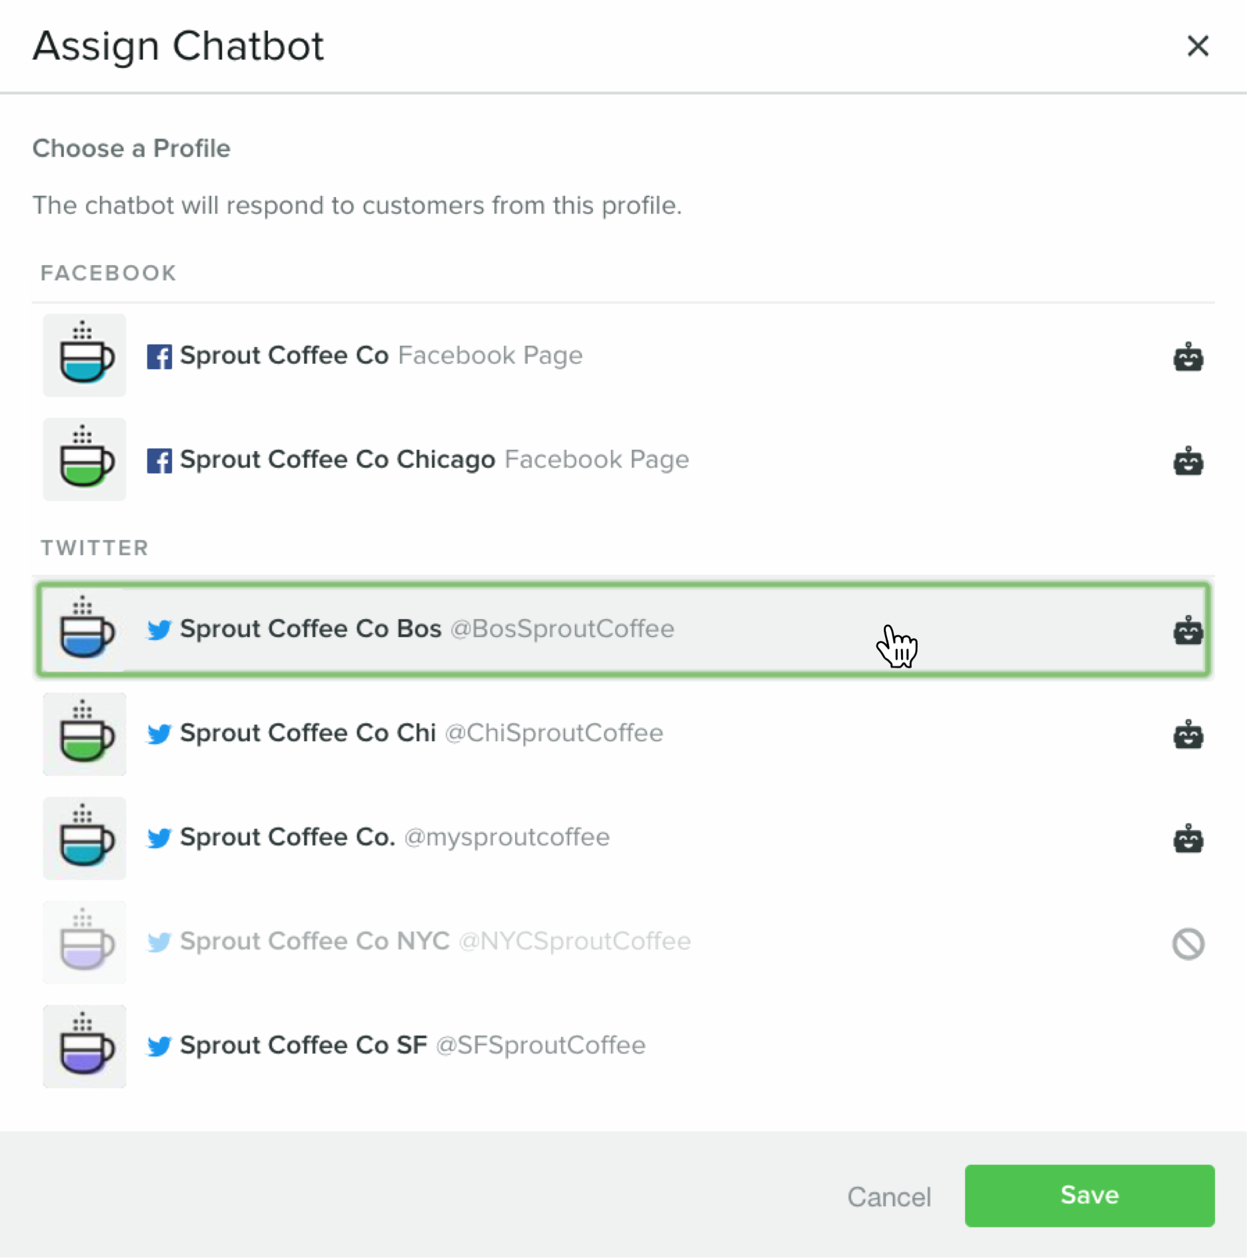Screen dimensions: 1247x1258
Task: Click the blue coffee cup avatar for Sprout Coffee Co.
Action: [x=84, y=356]
